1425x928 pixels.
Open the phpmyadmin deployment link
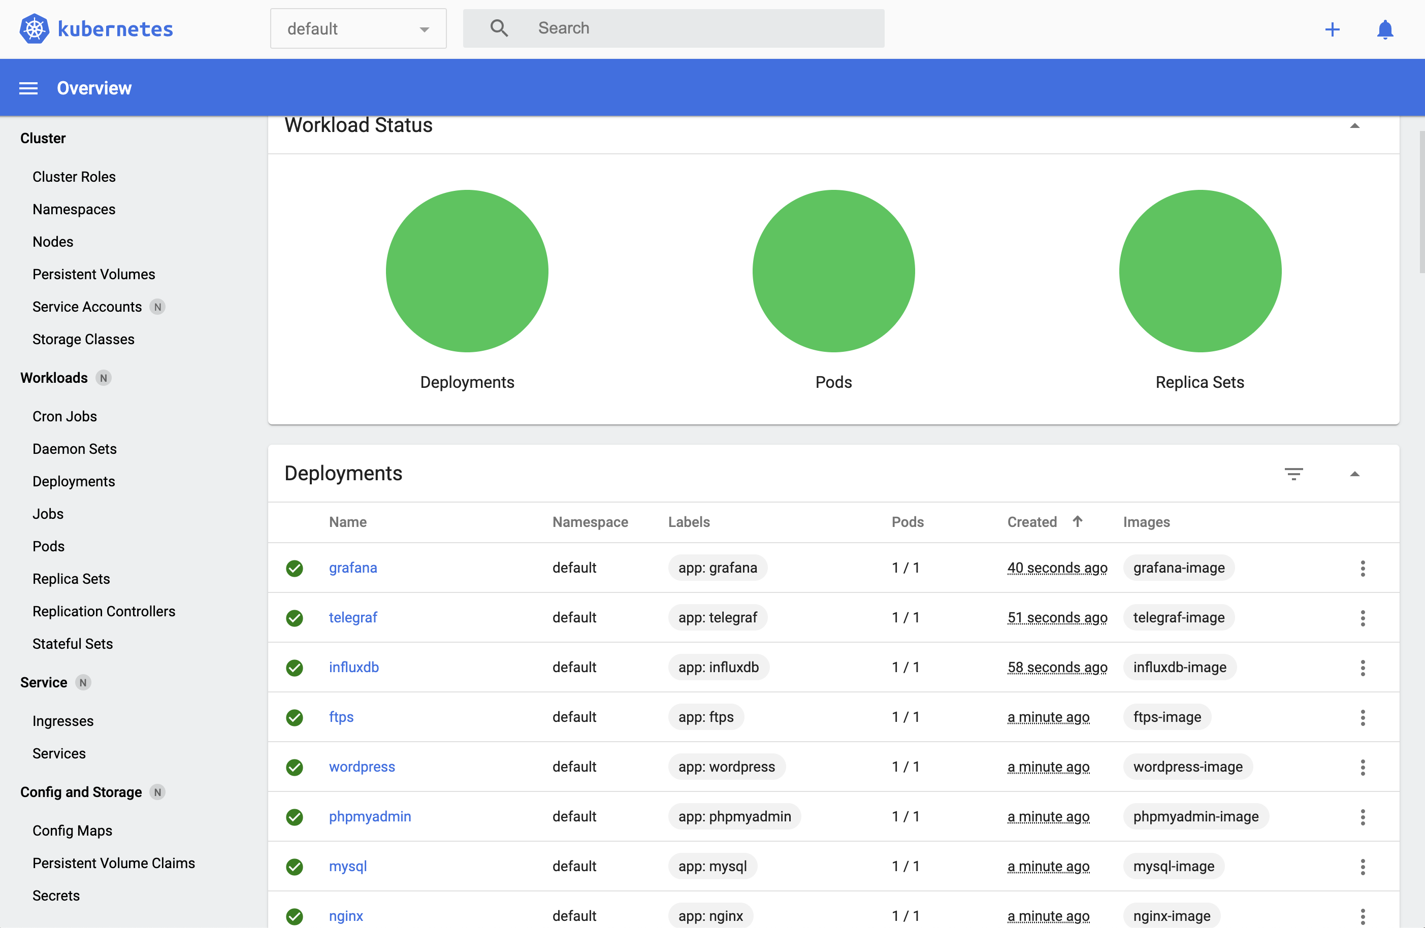[x=370, y=816]
